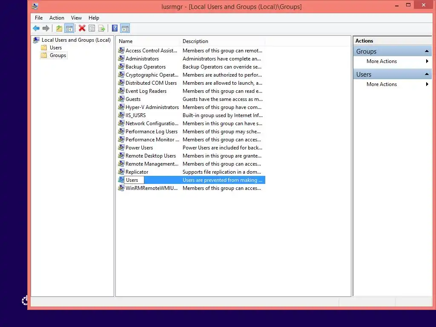Viewport: 436px width, 327px height.
Task: Click the Cryptographic Operators group icon
Action: point(121,75)
